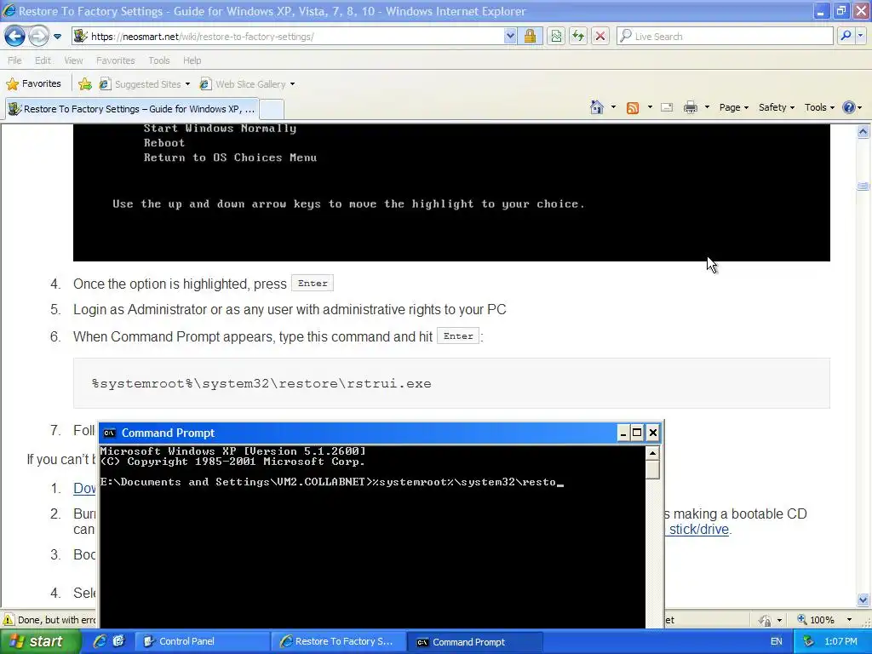Viewport: 872px width, 654px height.
Task: Switch to Control Panel taskbar button
Action: (x=203, y=641)
